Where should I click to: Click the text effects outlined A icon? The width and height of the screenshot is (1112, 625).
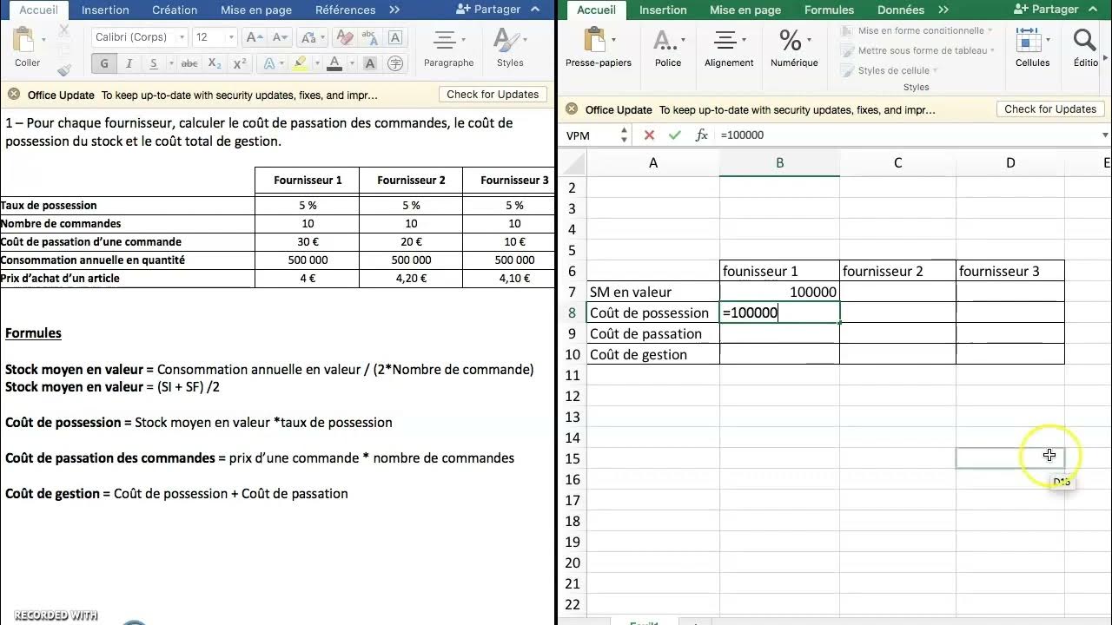tap(269, 63)
